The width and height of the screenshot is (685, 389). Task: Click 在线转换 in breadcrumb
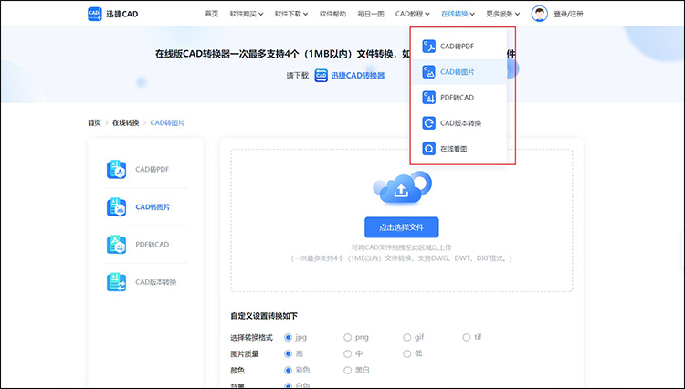[125, 122]
